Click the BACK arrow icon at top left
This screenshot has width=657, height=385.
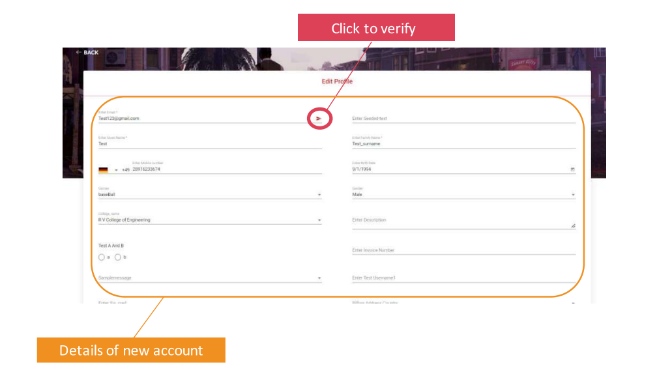tap(79, 52)
